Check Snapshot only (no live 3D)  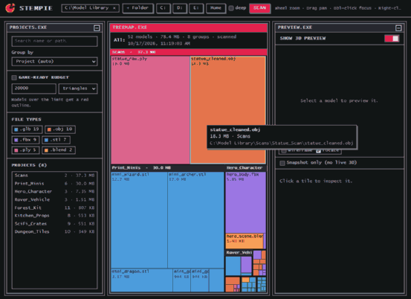(x=282, y=163)
